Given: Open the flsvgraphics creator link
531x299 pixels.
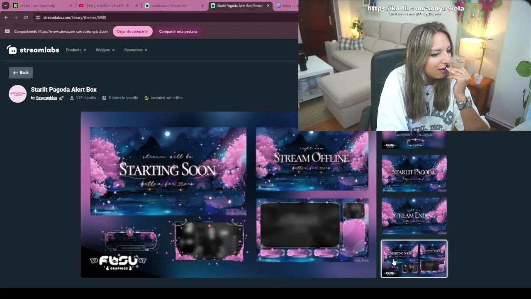Looking at the screenshot, I should (46, 98).
